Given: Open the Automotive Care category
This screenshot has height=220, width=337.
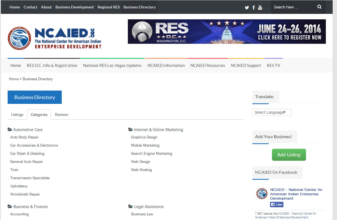Looking at the screenshot, I should [x=28, y=130].
